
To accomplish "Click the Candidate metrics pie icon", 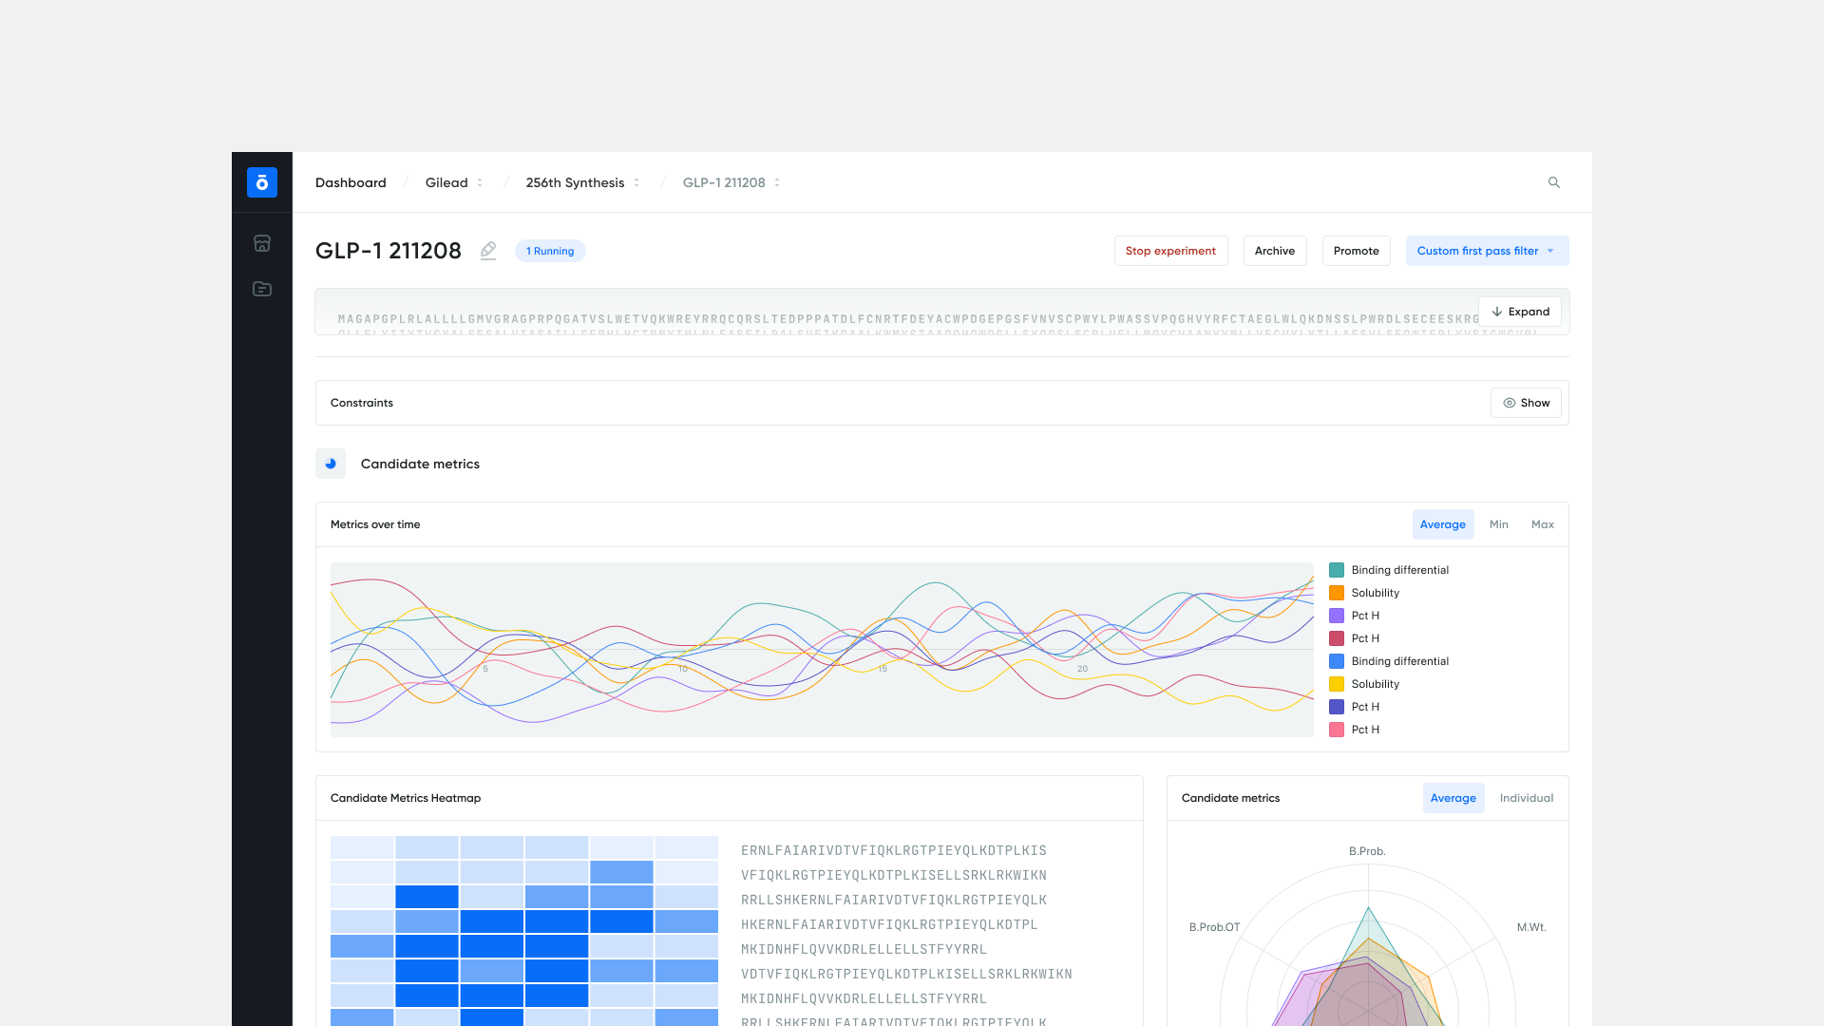I will (x=331, y=464).
